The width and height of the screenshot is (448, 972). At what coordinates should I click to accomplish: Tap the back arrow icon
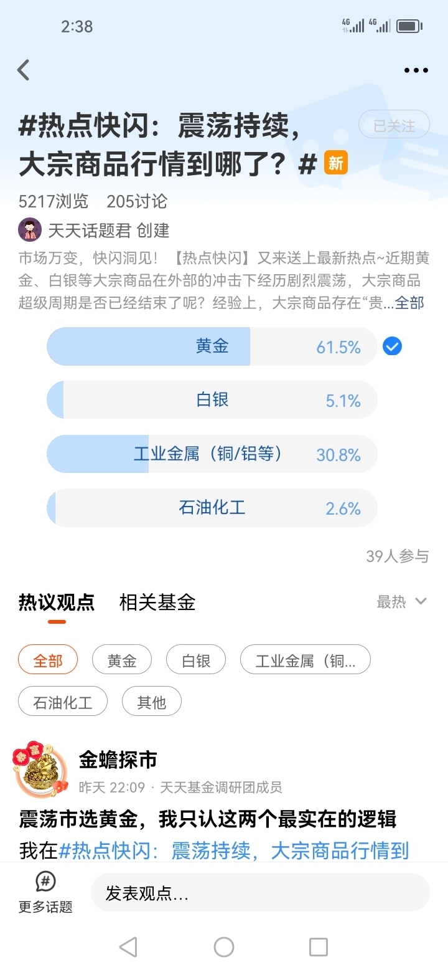click(x=24, y=70)
